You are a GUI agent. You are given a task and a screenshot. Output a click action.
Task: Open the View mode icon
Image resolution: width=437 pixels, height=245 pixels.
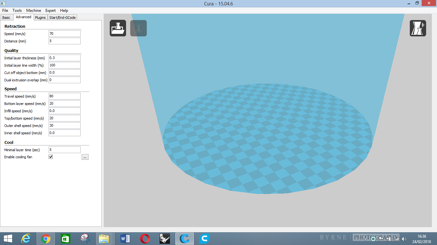click(x=418, y=28)
